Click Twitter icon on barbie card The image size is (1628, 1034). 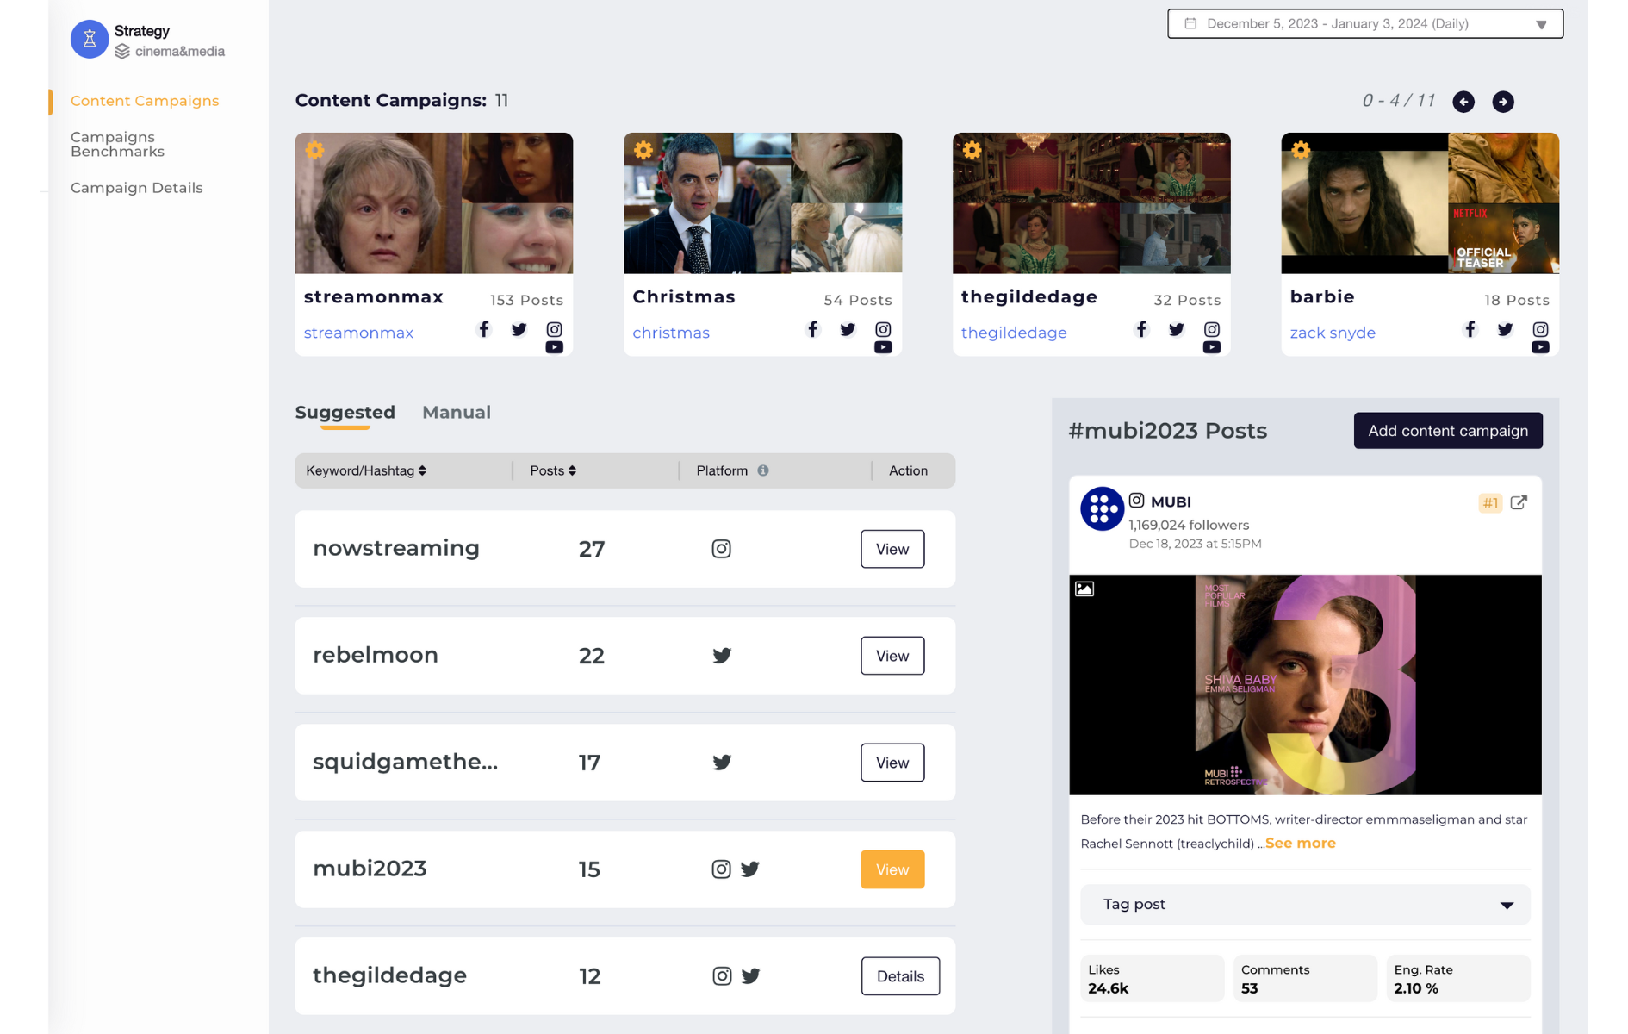pos(1505,329)
